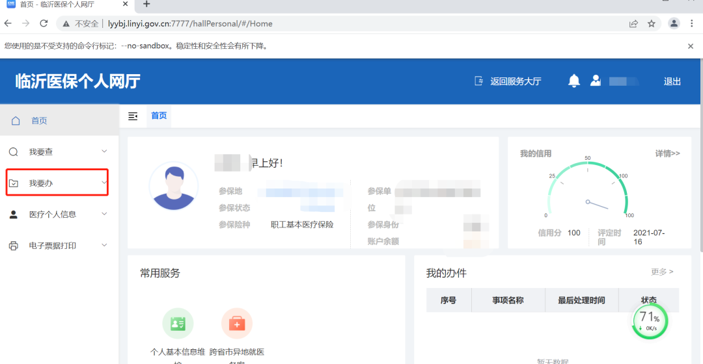Screen dimensions: 703x364
Task: Open 个人基本信息维护 service icon
Action: (x=178, y=323)
